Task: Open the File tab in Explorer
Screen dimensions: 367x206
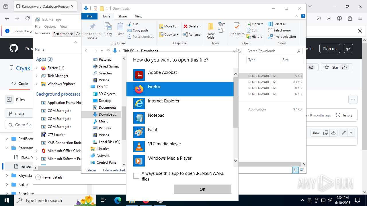Action: (x=89, y=16)
